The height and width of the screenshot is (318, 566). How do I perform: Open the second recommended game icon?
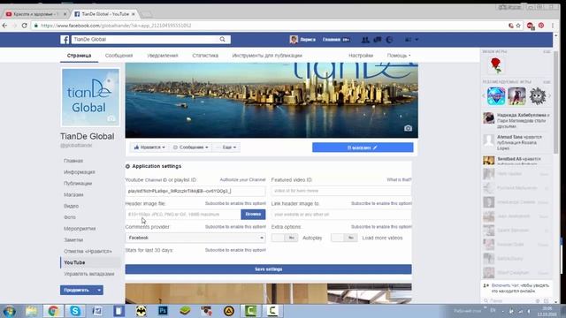pyautogui.click(x=516, y=96)
